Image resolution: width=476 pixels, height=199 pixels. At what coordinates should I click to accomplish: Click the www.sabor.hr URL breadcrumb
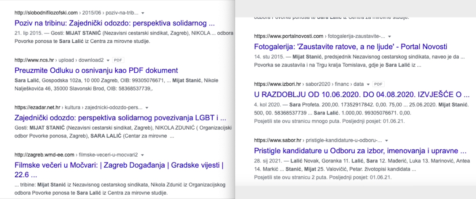(318, 141)
